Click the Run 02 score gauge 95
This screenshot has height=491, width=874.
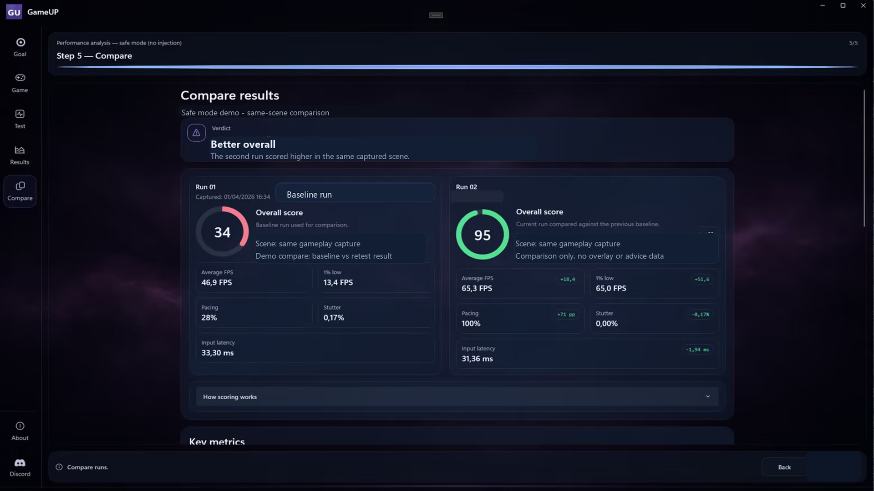(483, 235)
